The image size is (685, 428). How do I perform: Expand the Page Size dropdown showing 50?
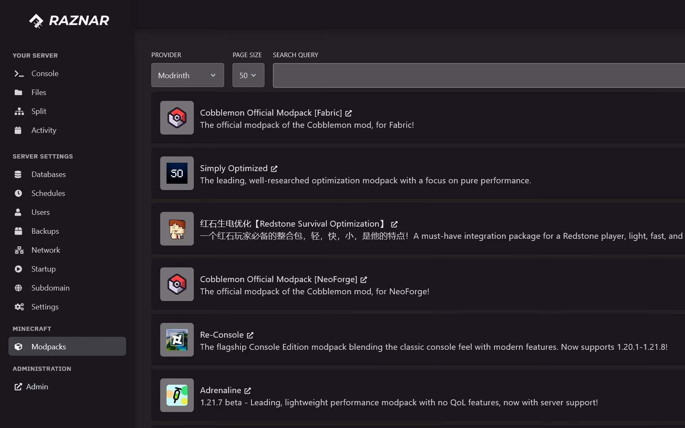(x=248, y=75)
